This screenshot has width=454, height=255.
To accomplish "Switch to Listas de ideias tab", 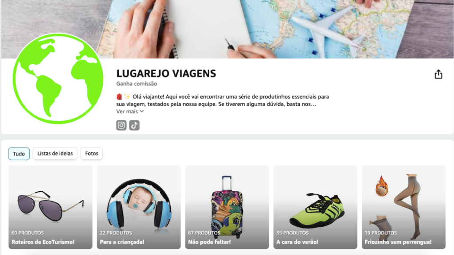I will 55,154.
